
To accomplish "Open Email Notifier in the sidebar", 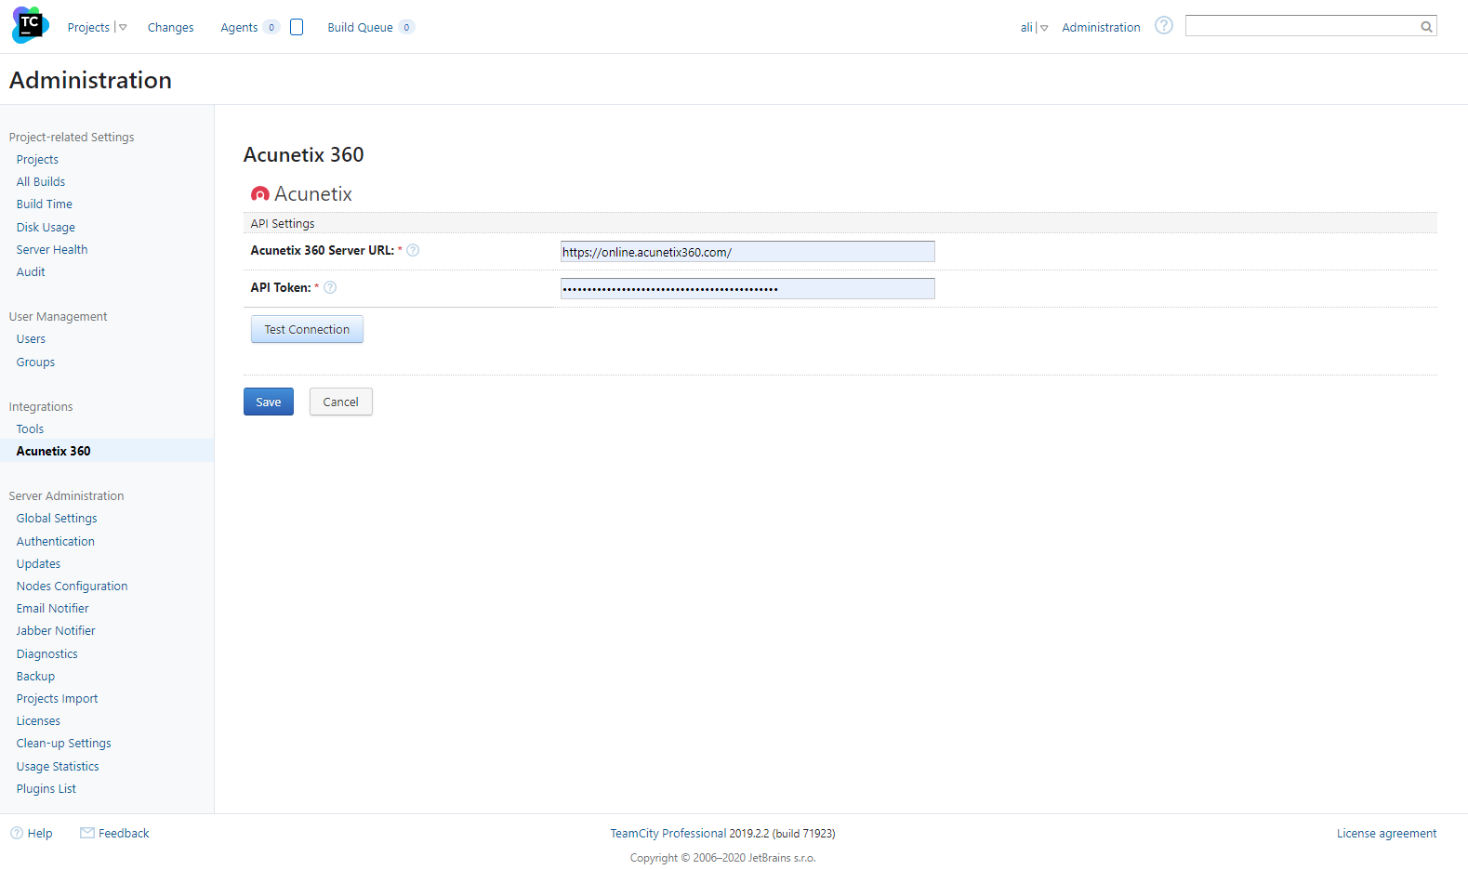I will tap(52, 608).
